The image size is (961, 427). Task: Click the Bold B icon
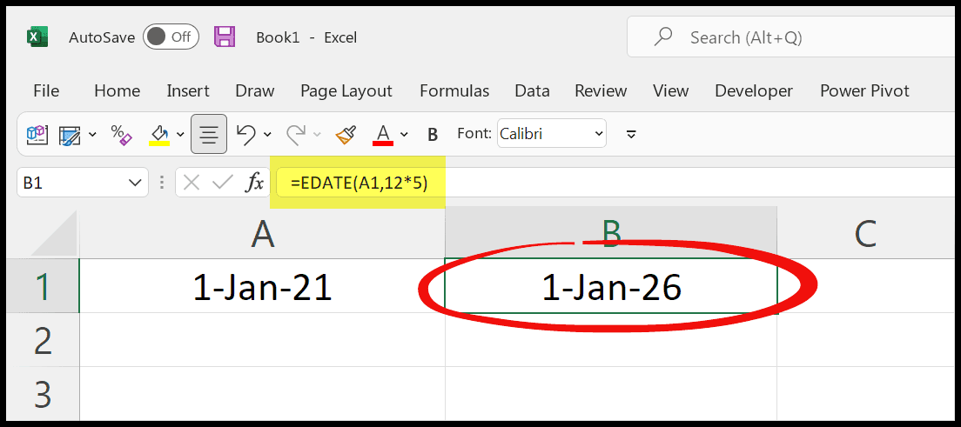(x=433, y=134)
